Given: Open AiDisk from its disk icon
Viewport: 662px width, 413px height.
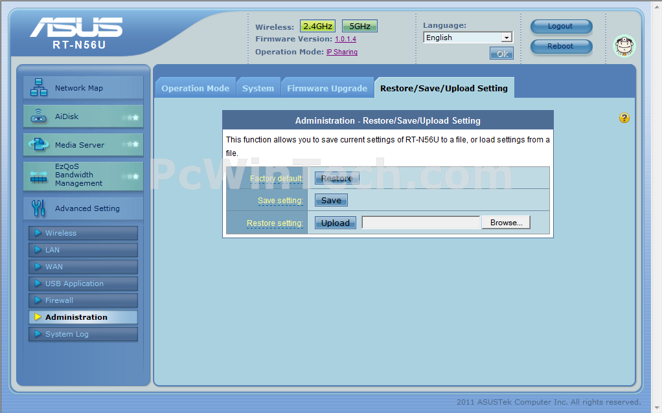Looking at the screenshot, I should [38, 116].
